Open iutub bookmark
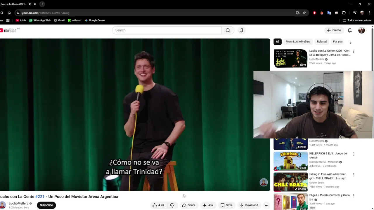Image resolution: width=374 pixels, height=210 pixels. (20, 20)
